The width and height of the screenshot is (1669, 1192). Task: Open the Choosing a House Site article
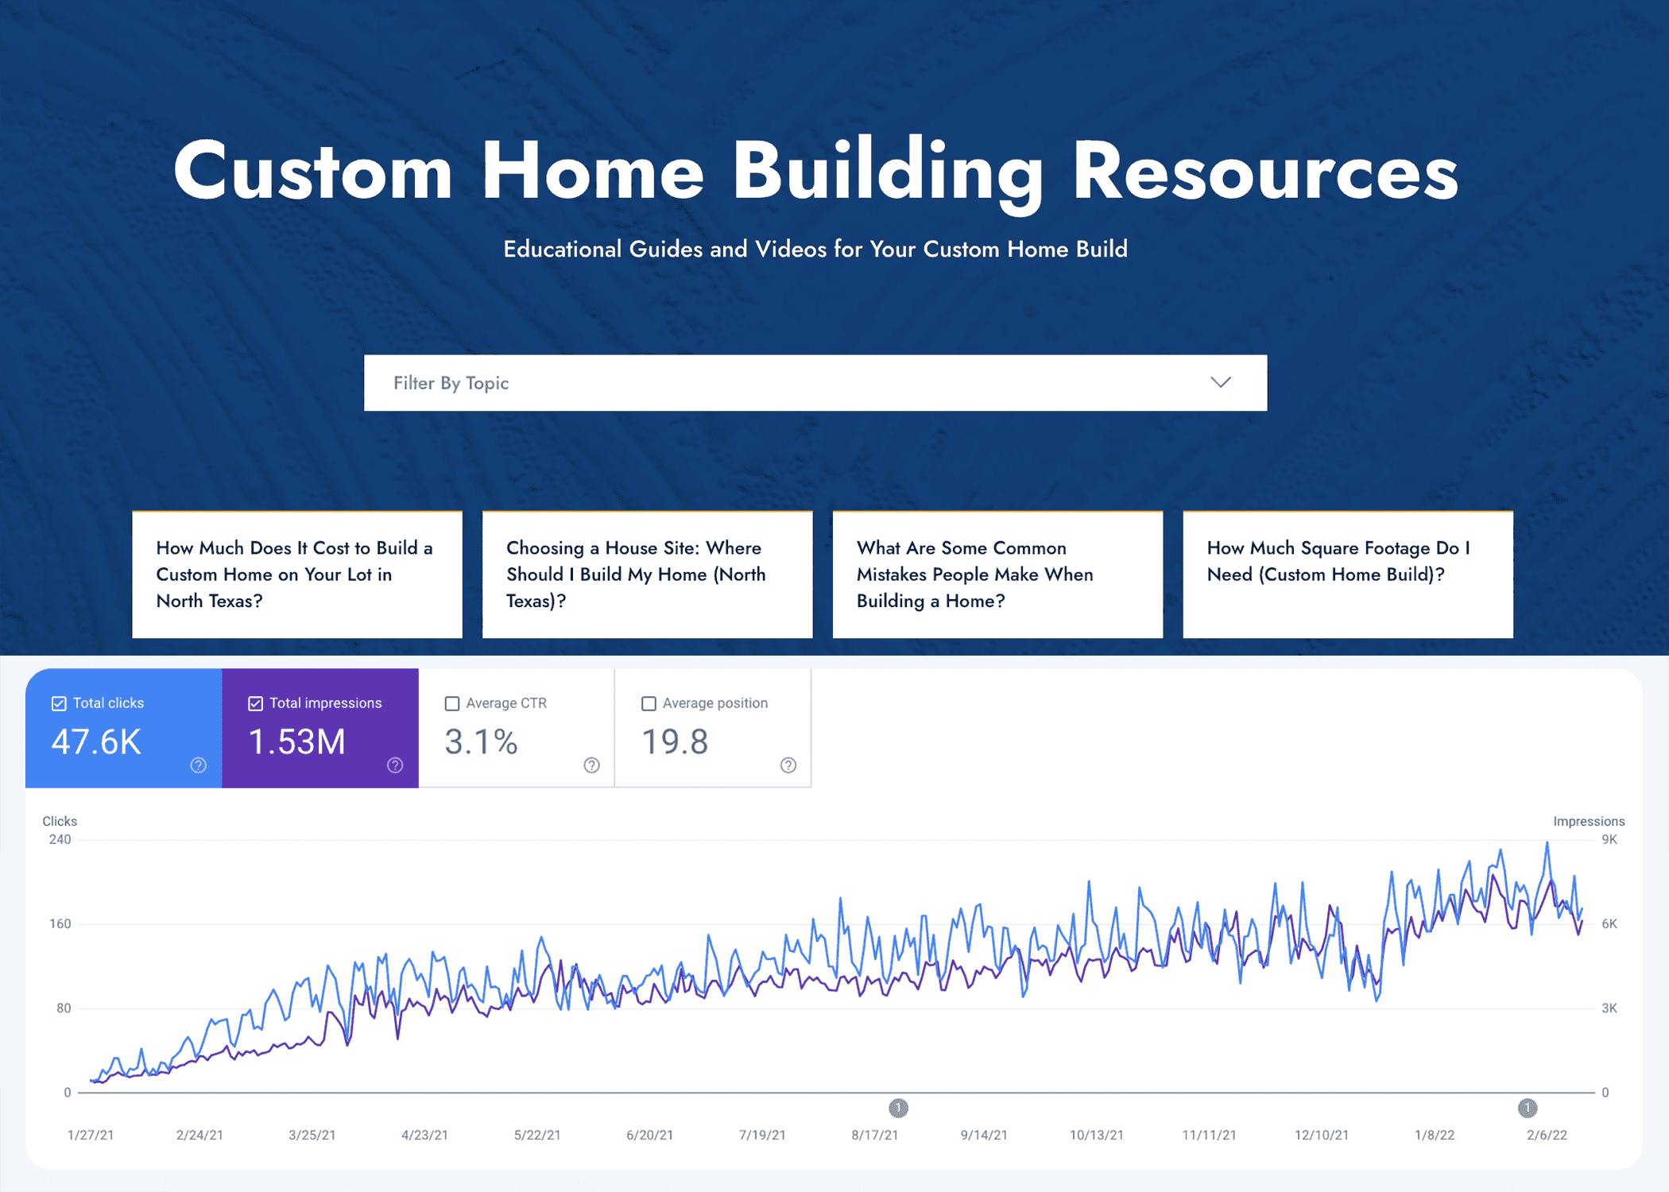(x=648, y=574)
